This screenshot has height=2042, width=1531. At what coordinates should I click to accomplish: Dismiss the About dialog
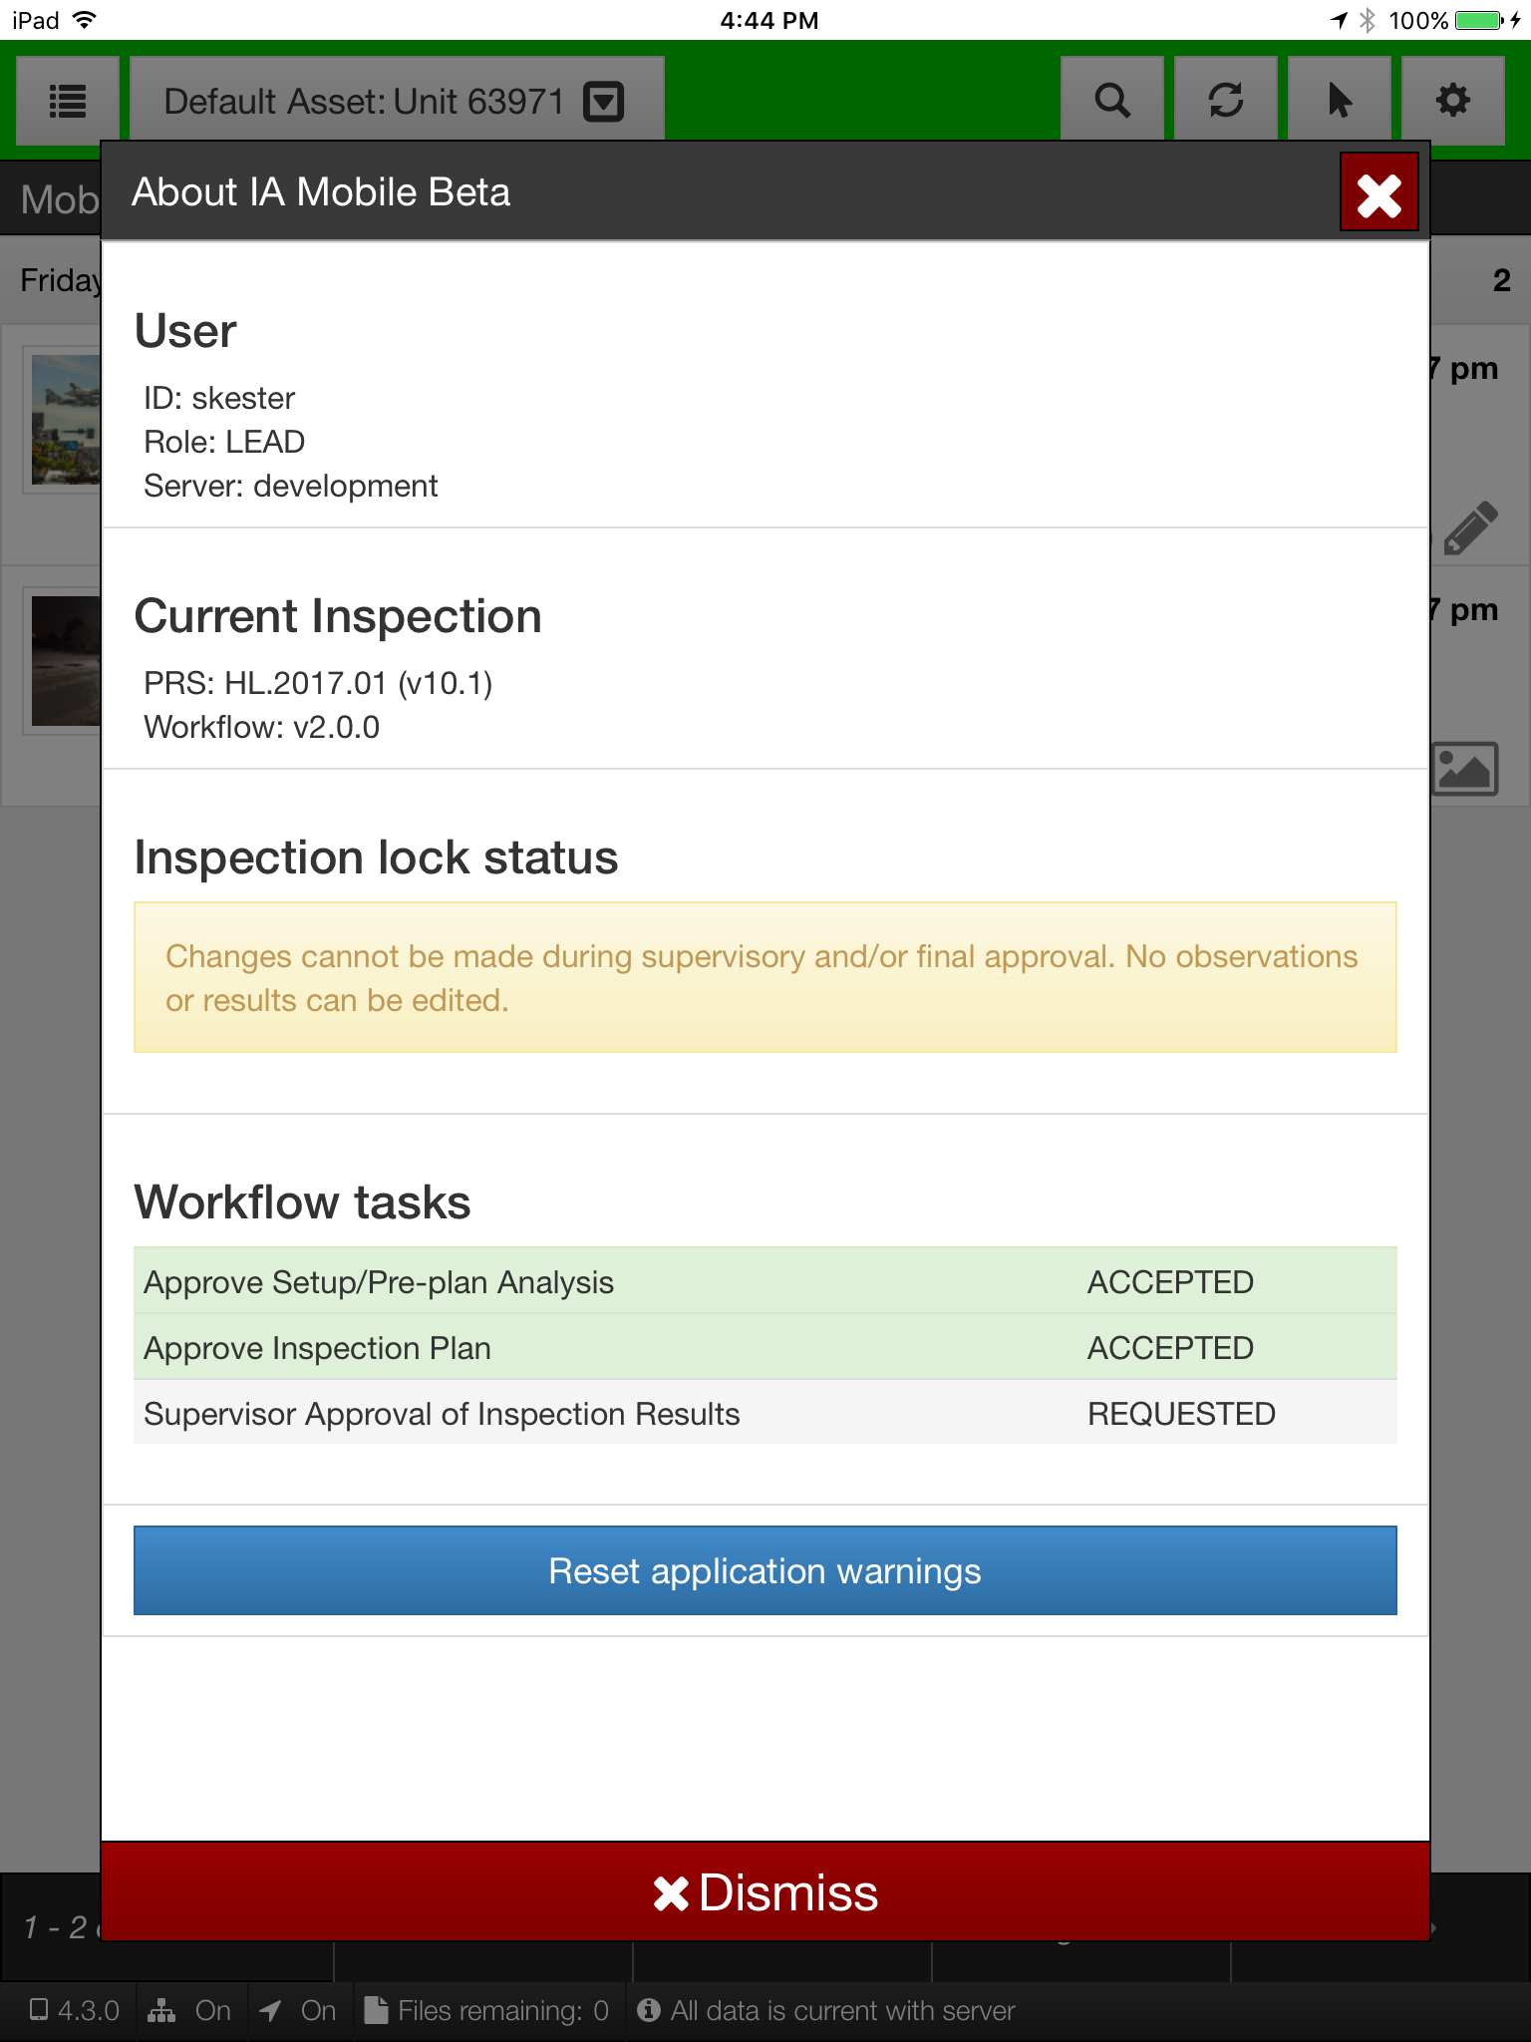765,1891
